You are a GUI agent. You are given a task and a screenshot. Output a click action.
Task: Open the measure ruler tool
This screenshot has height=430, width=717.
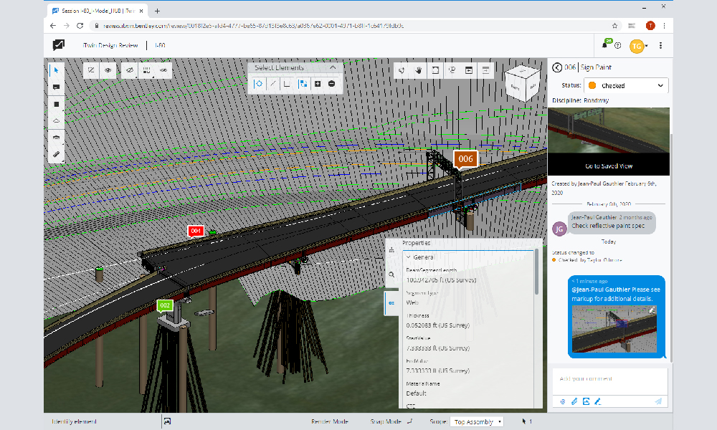[57, 154]
